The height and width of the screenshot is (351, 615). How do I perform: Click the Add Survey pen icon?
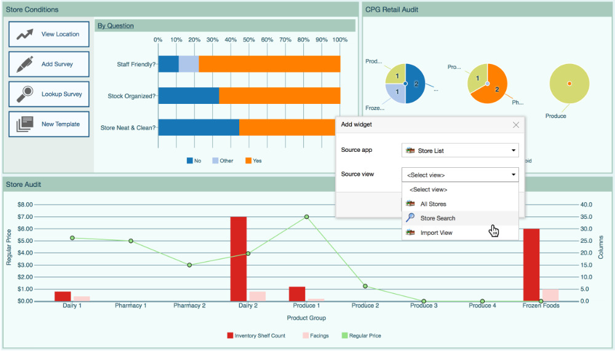click(x=25, y=64)
